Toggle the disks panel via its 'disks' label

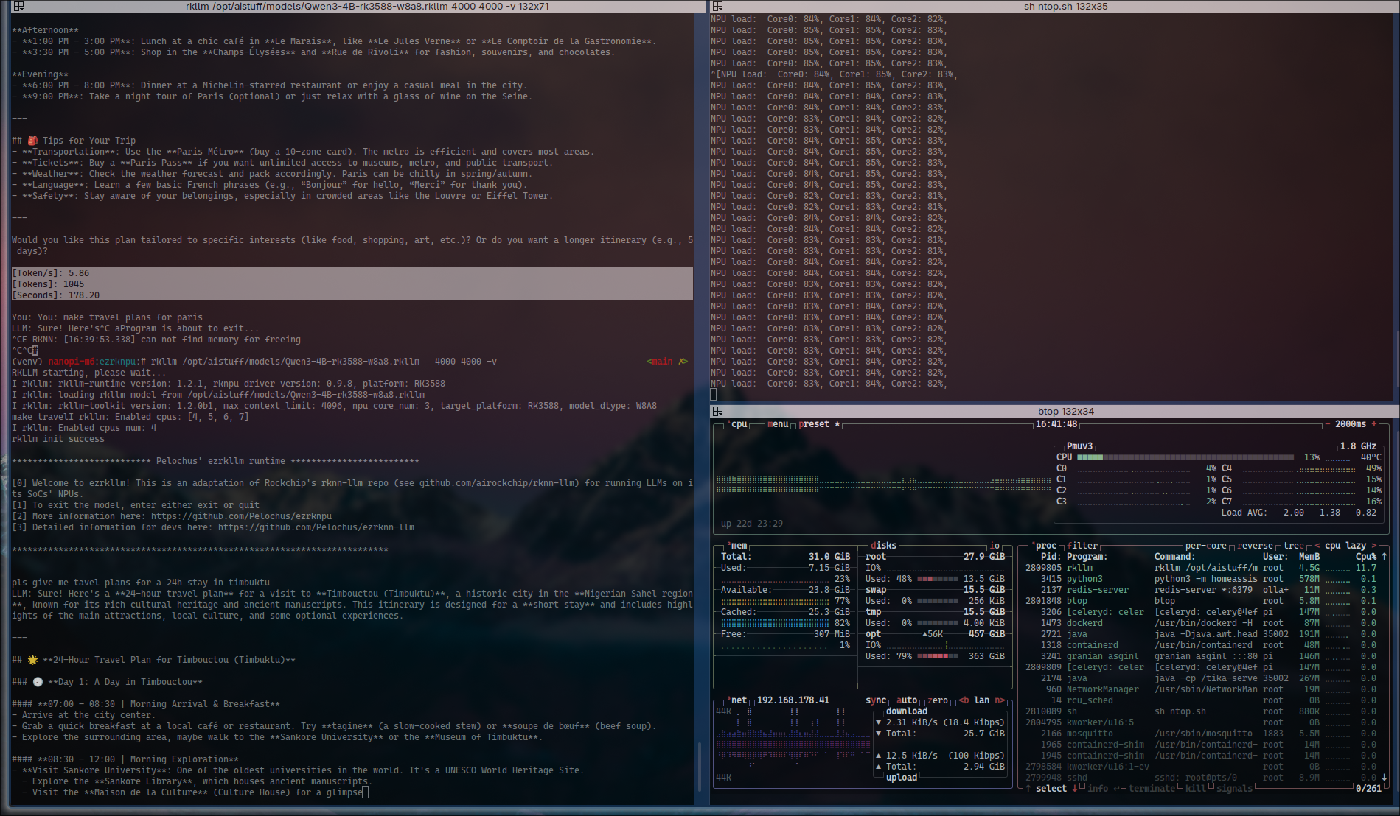click(883, 546)
